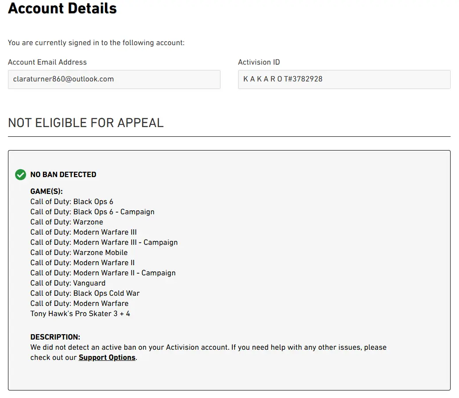Open the Support Options link
This screenshot has height=398, width=459.
tap(107, 357)
